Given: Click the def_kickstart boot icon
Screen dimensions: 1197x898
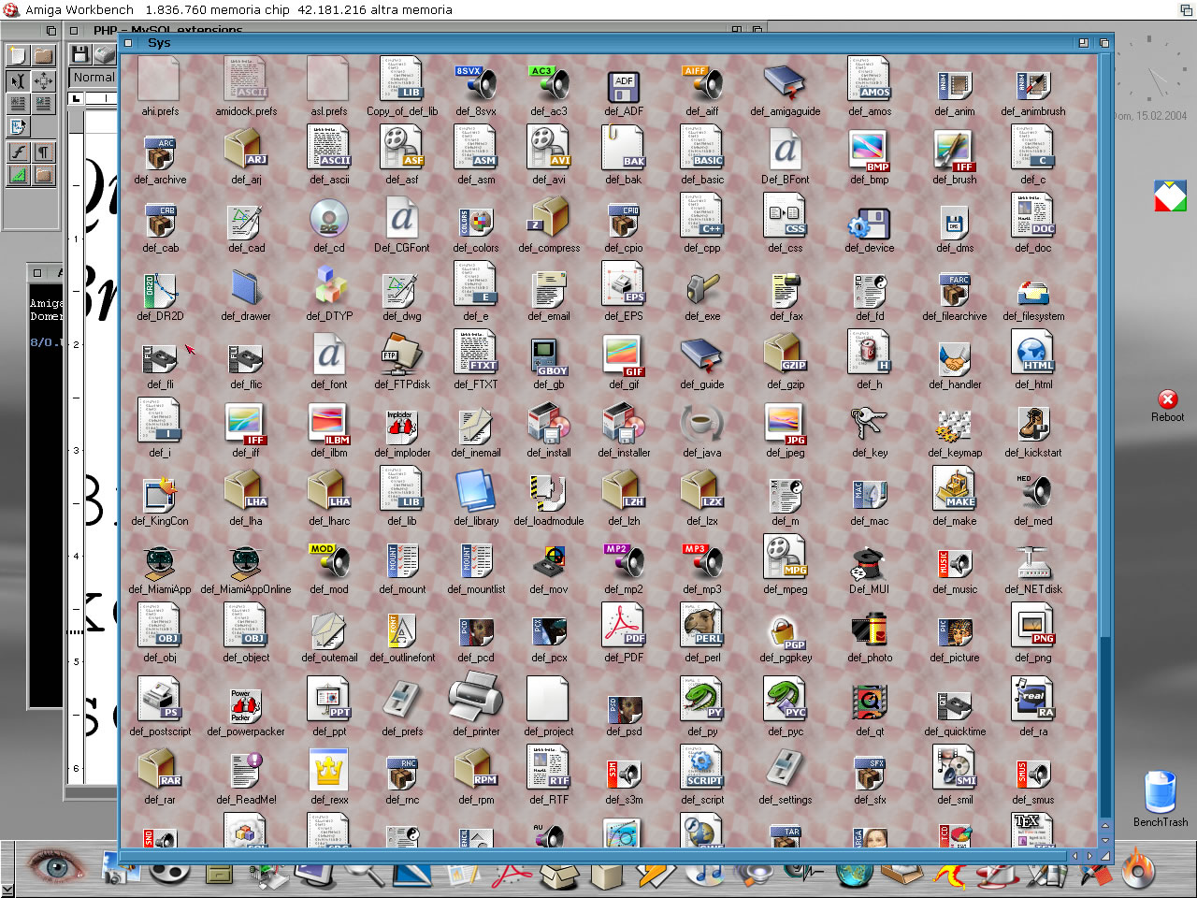Looking at the screenshot, I should point(1032,424).
